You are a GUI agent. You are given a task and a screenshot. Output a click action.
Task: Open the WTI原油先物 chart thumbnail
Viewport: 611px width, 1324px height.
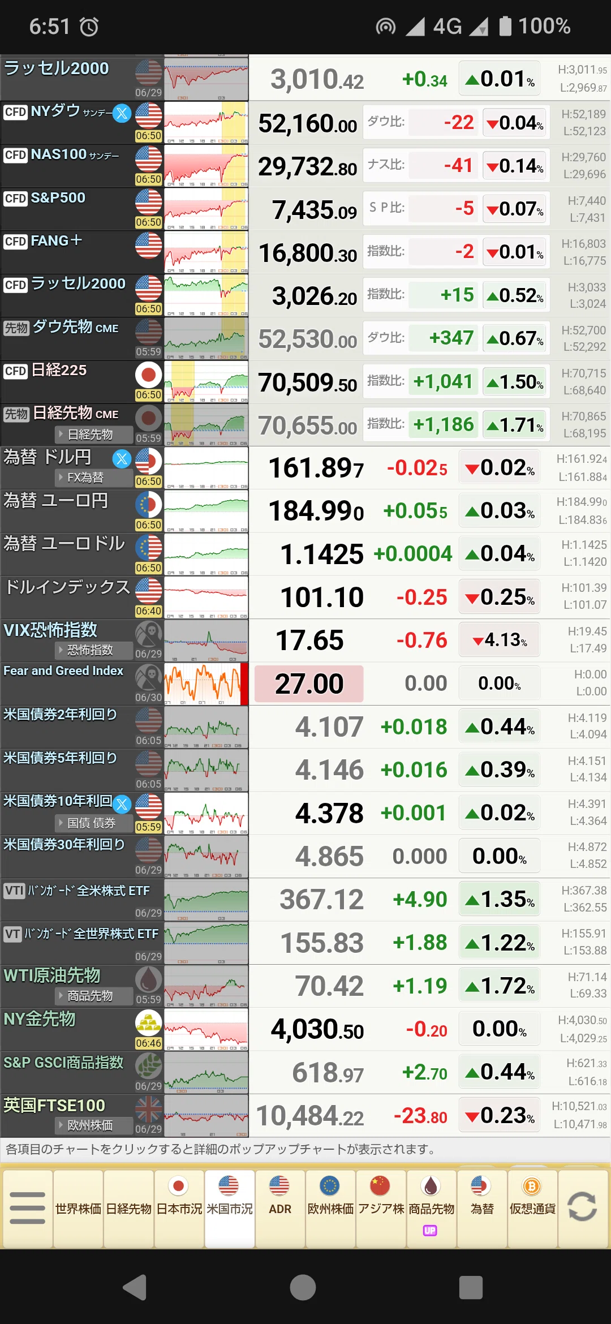(x=206, y=986)
